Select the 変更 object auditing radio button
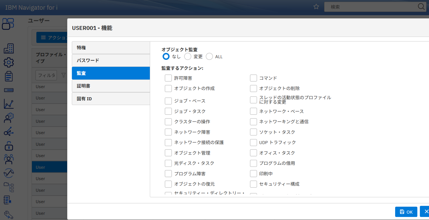This screenshot has height=220, width=429. (188, 57)
